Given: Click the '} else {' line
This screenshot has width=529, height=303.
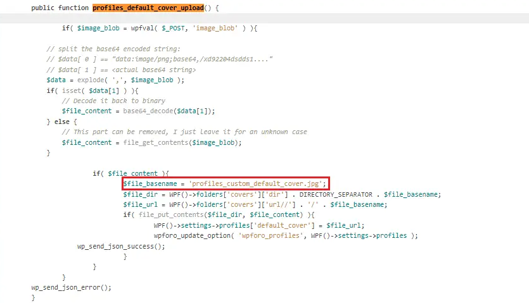Looking at the screenshot, I should [61, 121].
